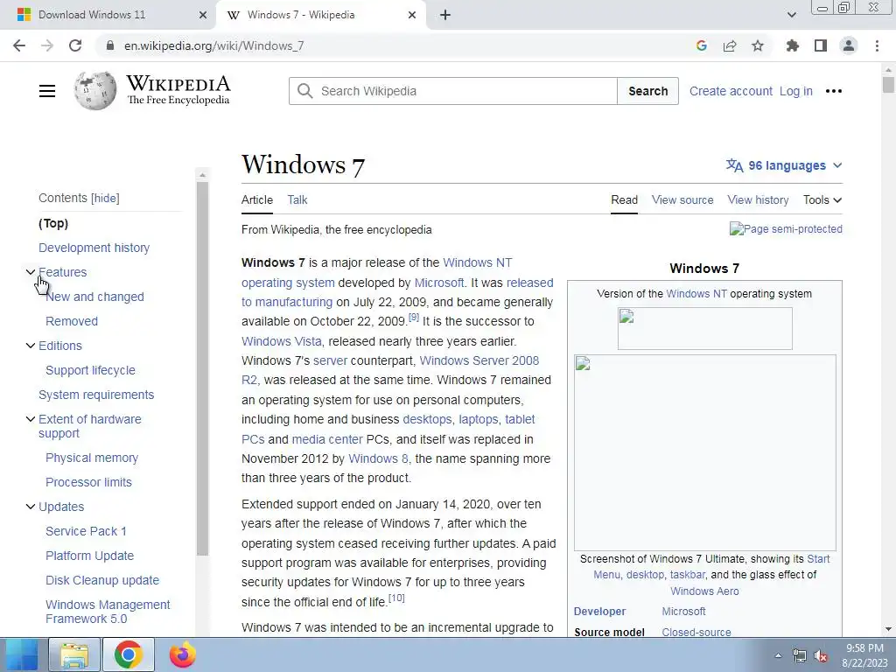Open the Talk tab
The width and height of the screenshot is (896, 672).
[x=297, y=200]
